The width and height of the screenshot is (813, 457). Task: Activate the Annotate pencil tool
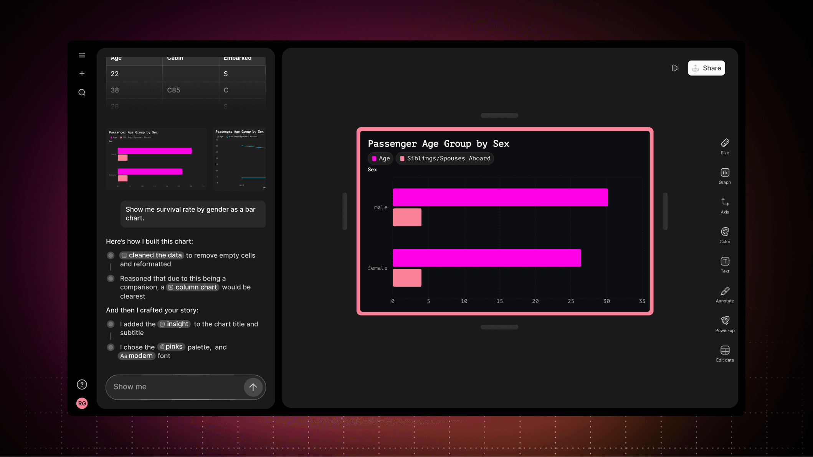click(725, 294)
